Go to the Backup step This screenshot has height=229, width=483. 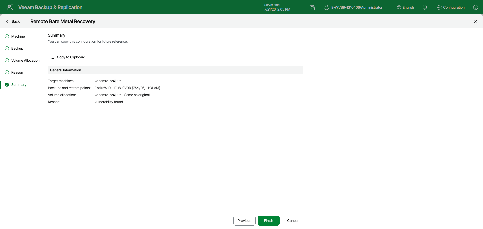pos(17,48)
